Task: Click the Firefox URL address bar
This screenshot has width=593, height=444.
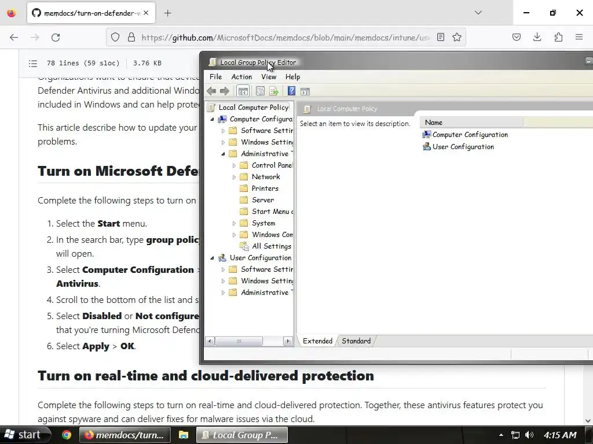Action: pos(285,38)
